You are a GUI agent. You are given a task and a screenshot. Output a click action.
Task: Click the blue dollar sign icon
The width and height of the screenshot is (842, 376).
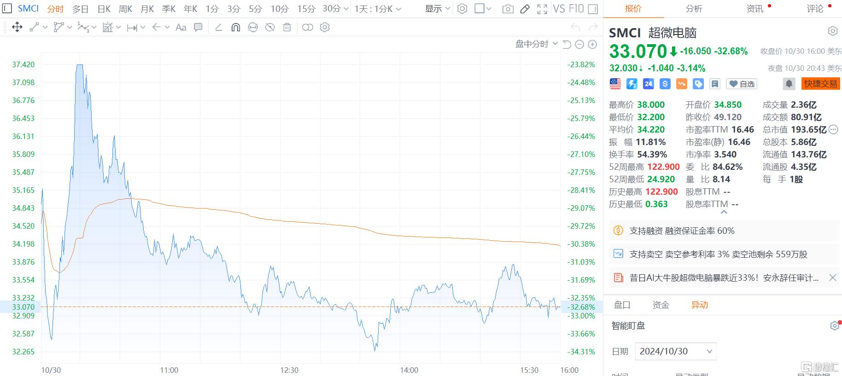pos(665,84)
